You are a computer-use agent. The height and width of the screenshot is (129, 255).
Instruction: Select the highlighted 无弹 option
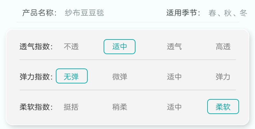pyautogui.click(x=72, y=76)
